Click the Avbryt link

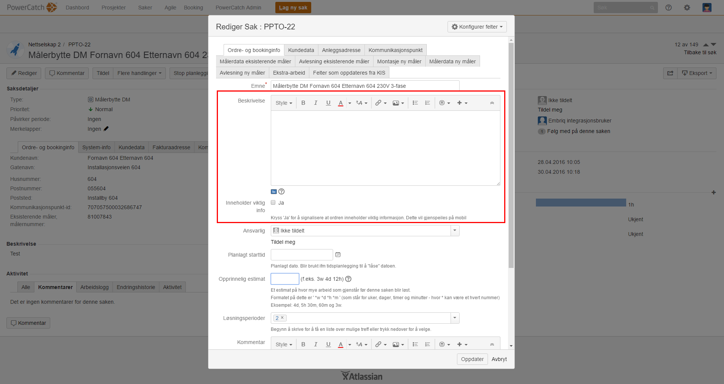499,359
